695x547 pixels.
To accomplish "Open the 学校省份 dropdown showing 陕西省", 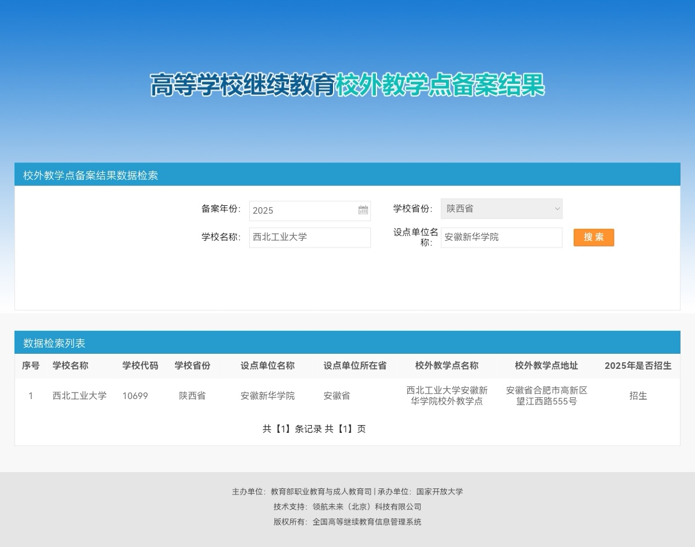I will (x=501, y=209).
